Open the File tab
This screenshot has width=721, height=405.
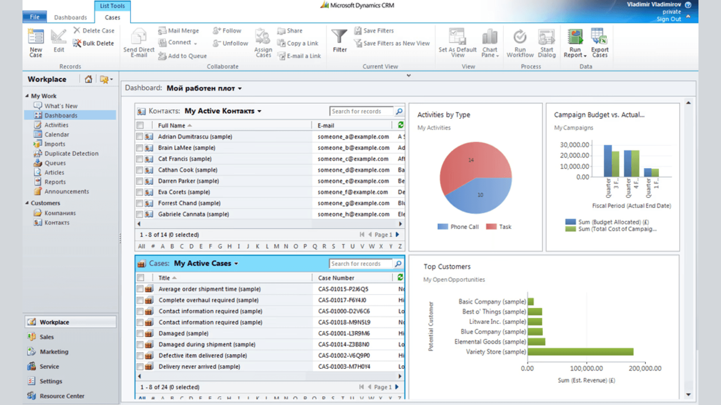pos(35,17)
